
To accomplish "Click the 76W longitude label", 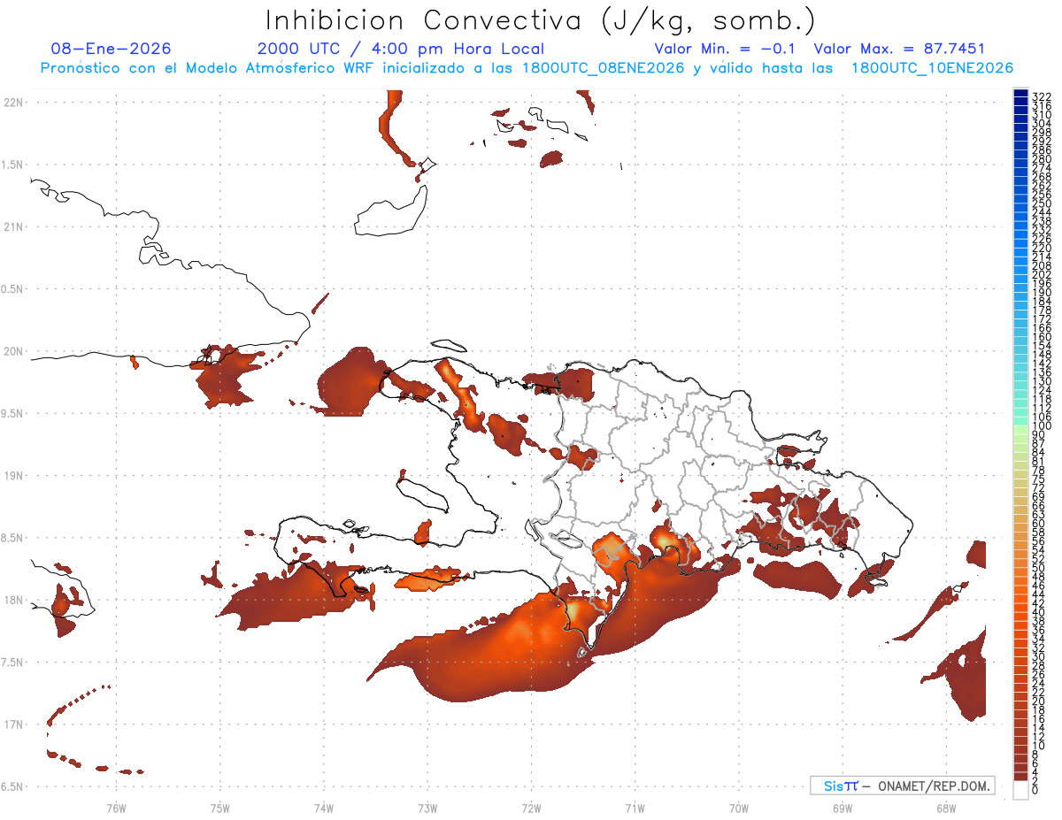I will pos(116,808).
